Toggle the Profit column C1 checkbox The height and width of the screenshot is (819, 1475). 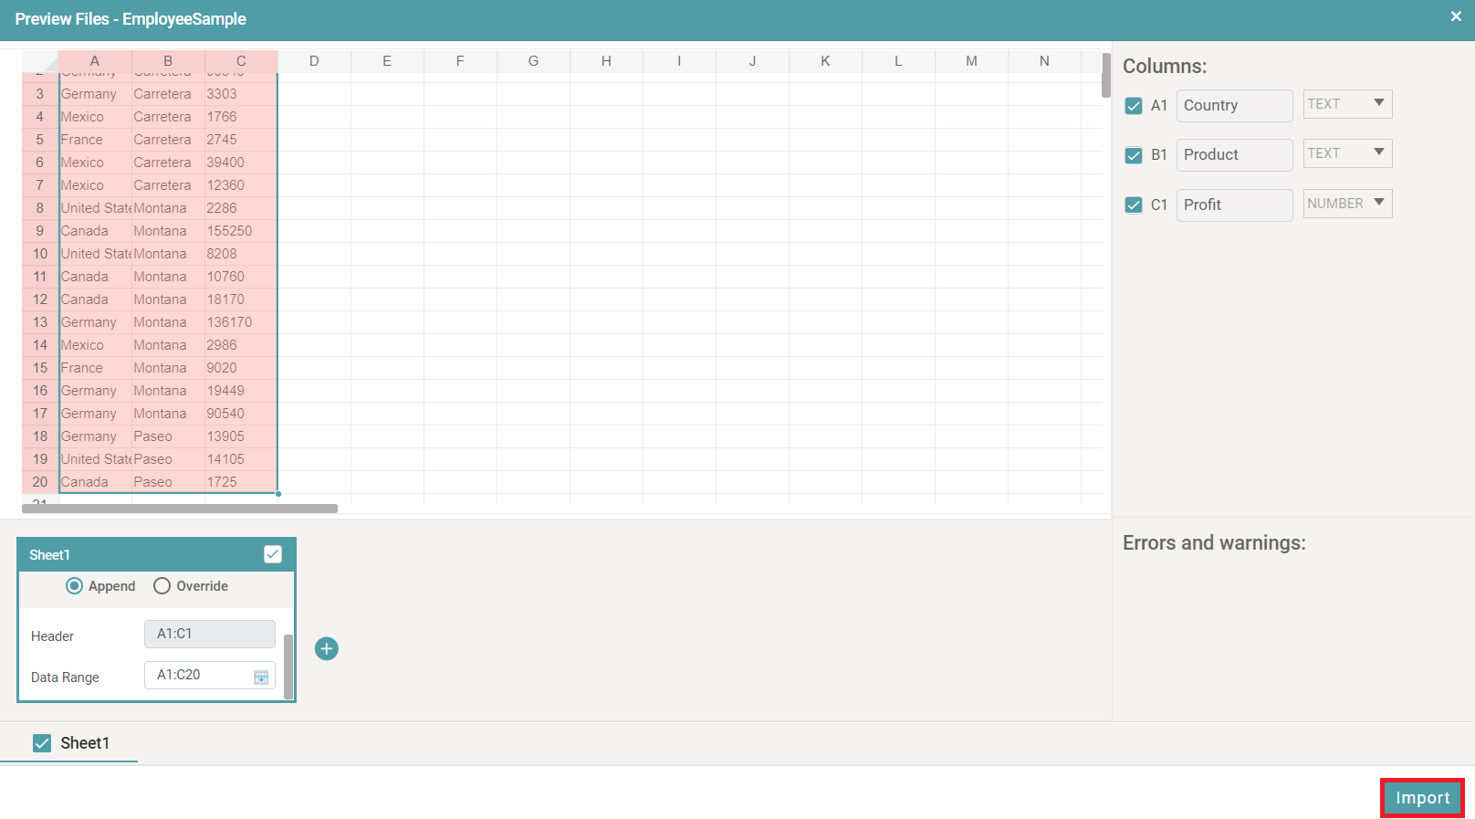[1134, 205]
